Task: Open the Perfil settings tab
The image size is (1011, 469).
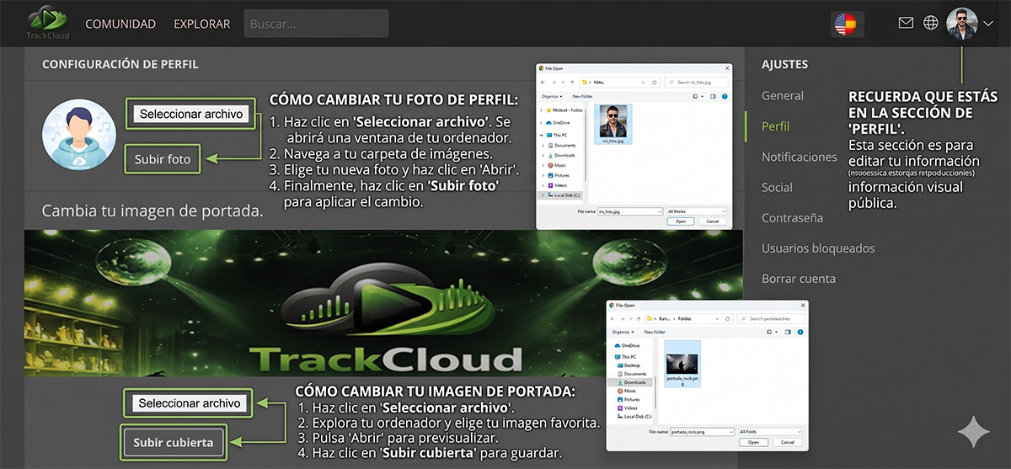Action: click(775, 126)
